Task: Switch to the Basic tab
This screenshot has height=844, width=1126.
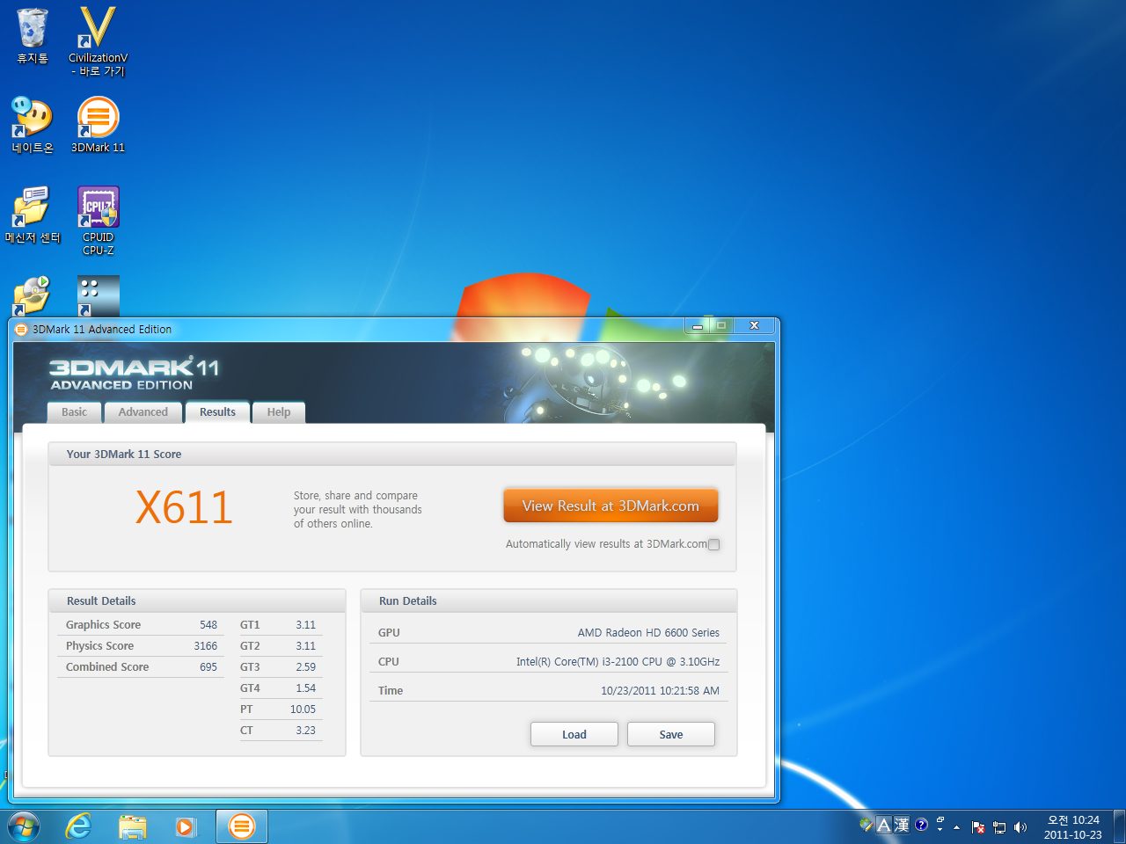Action: click(x=75, y=412)
